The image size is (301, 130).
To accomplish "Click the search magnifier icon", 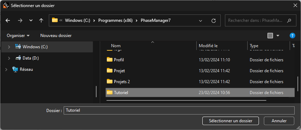I will click(x=289, y=20).
